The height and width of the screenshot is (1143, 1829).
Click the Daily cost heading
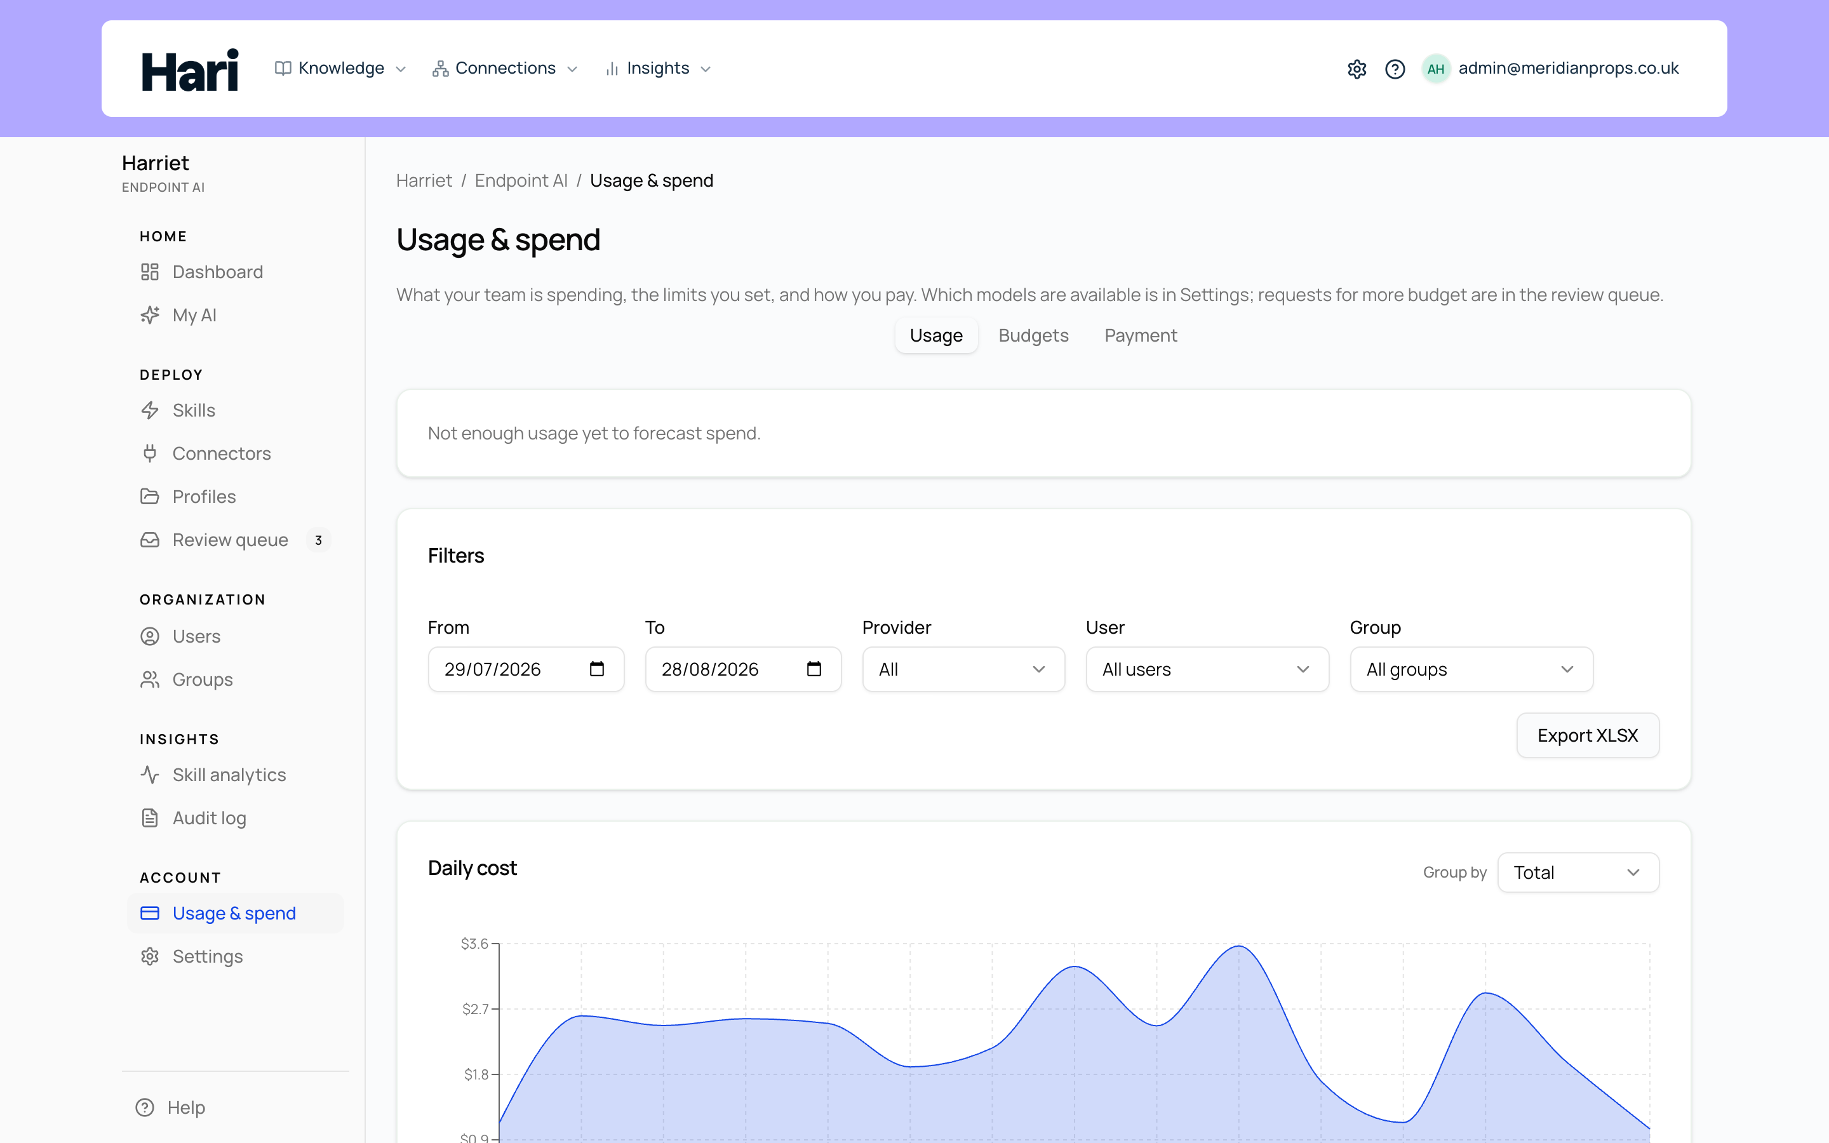click(472, 868)
